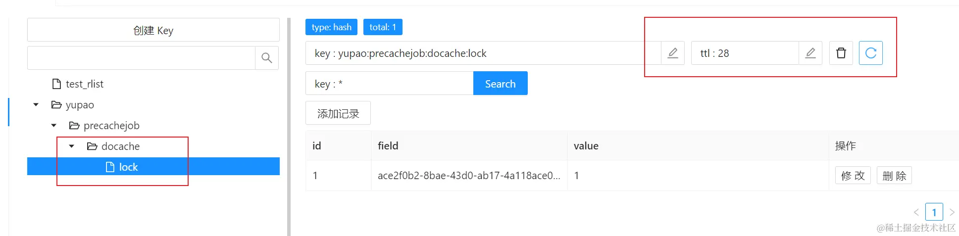Select the precachejob folder in tree

point(111,126)
